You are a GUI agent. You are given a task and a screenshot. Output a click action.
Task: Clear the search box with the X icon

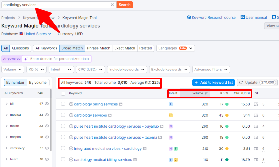112,5
